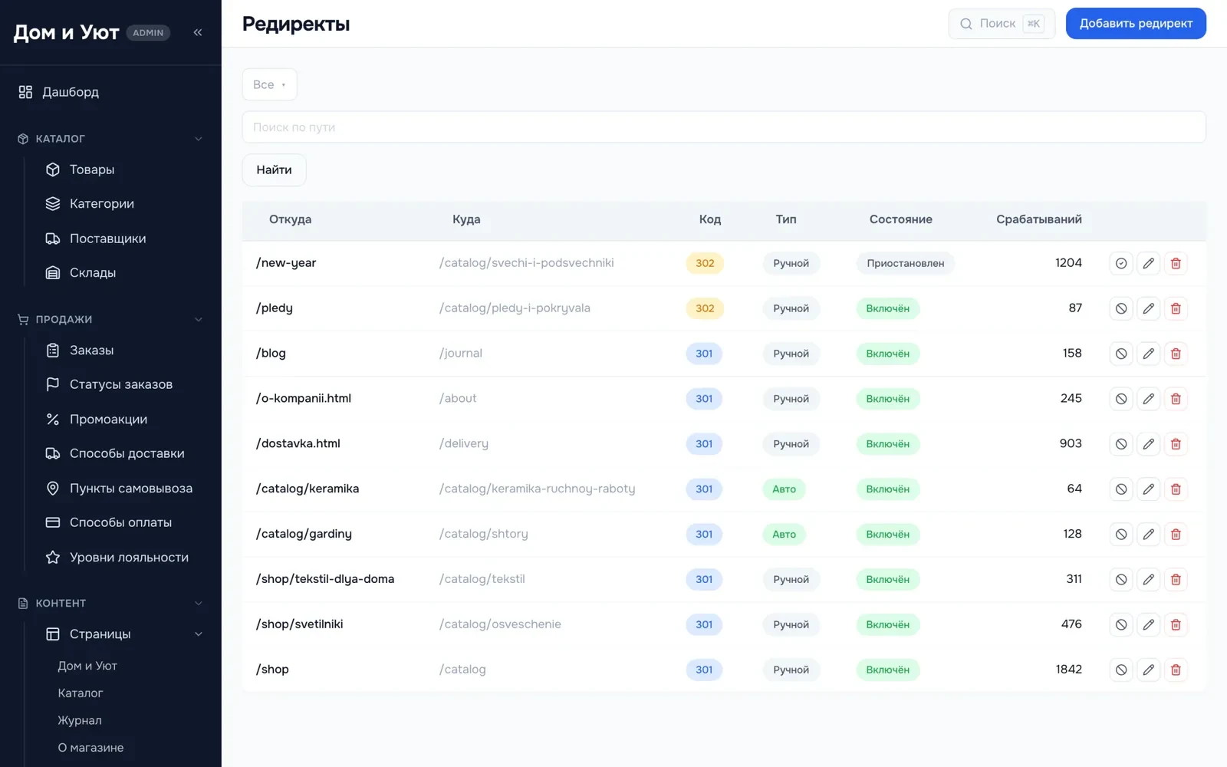Image resolution: width=1227 pixels, height=767 pixels.
Task: Disable the /shop redirect
Action: point(1121,670)
